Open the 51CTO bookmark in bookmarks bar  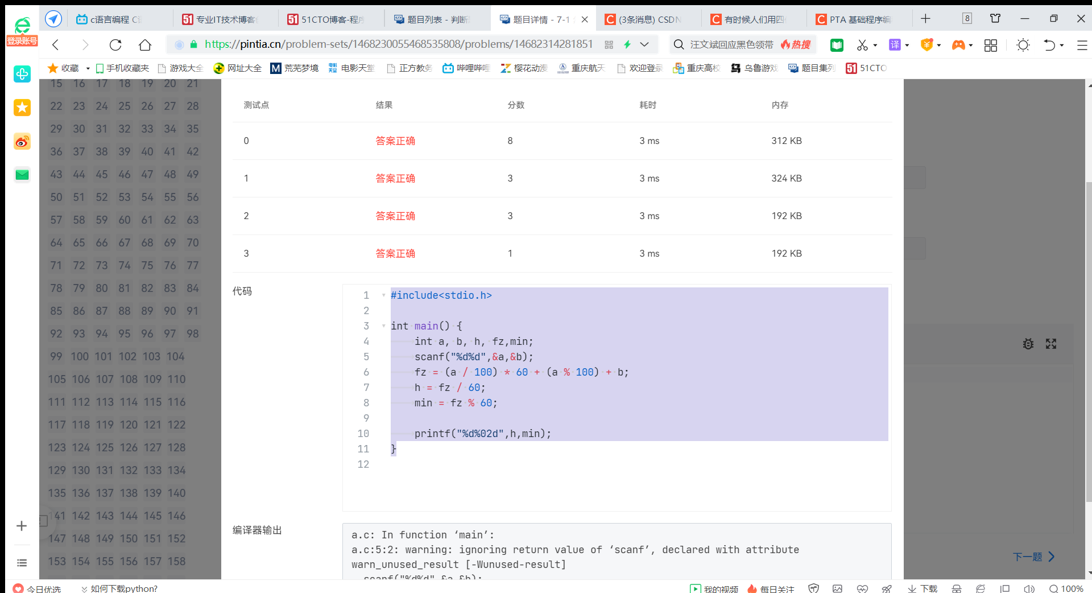click(x=866, y=68)
